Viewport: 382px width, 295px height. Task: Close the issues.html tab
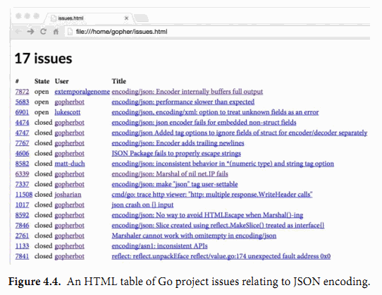pyautogui.click(x=126, y=18)
